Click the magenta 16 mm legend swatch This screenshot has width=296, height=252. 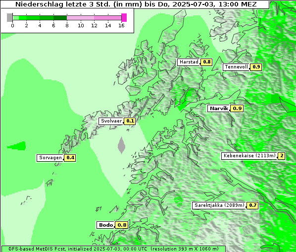[124, 17]
